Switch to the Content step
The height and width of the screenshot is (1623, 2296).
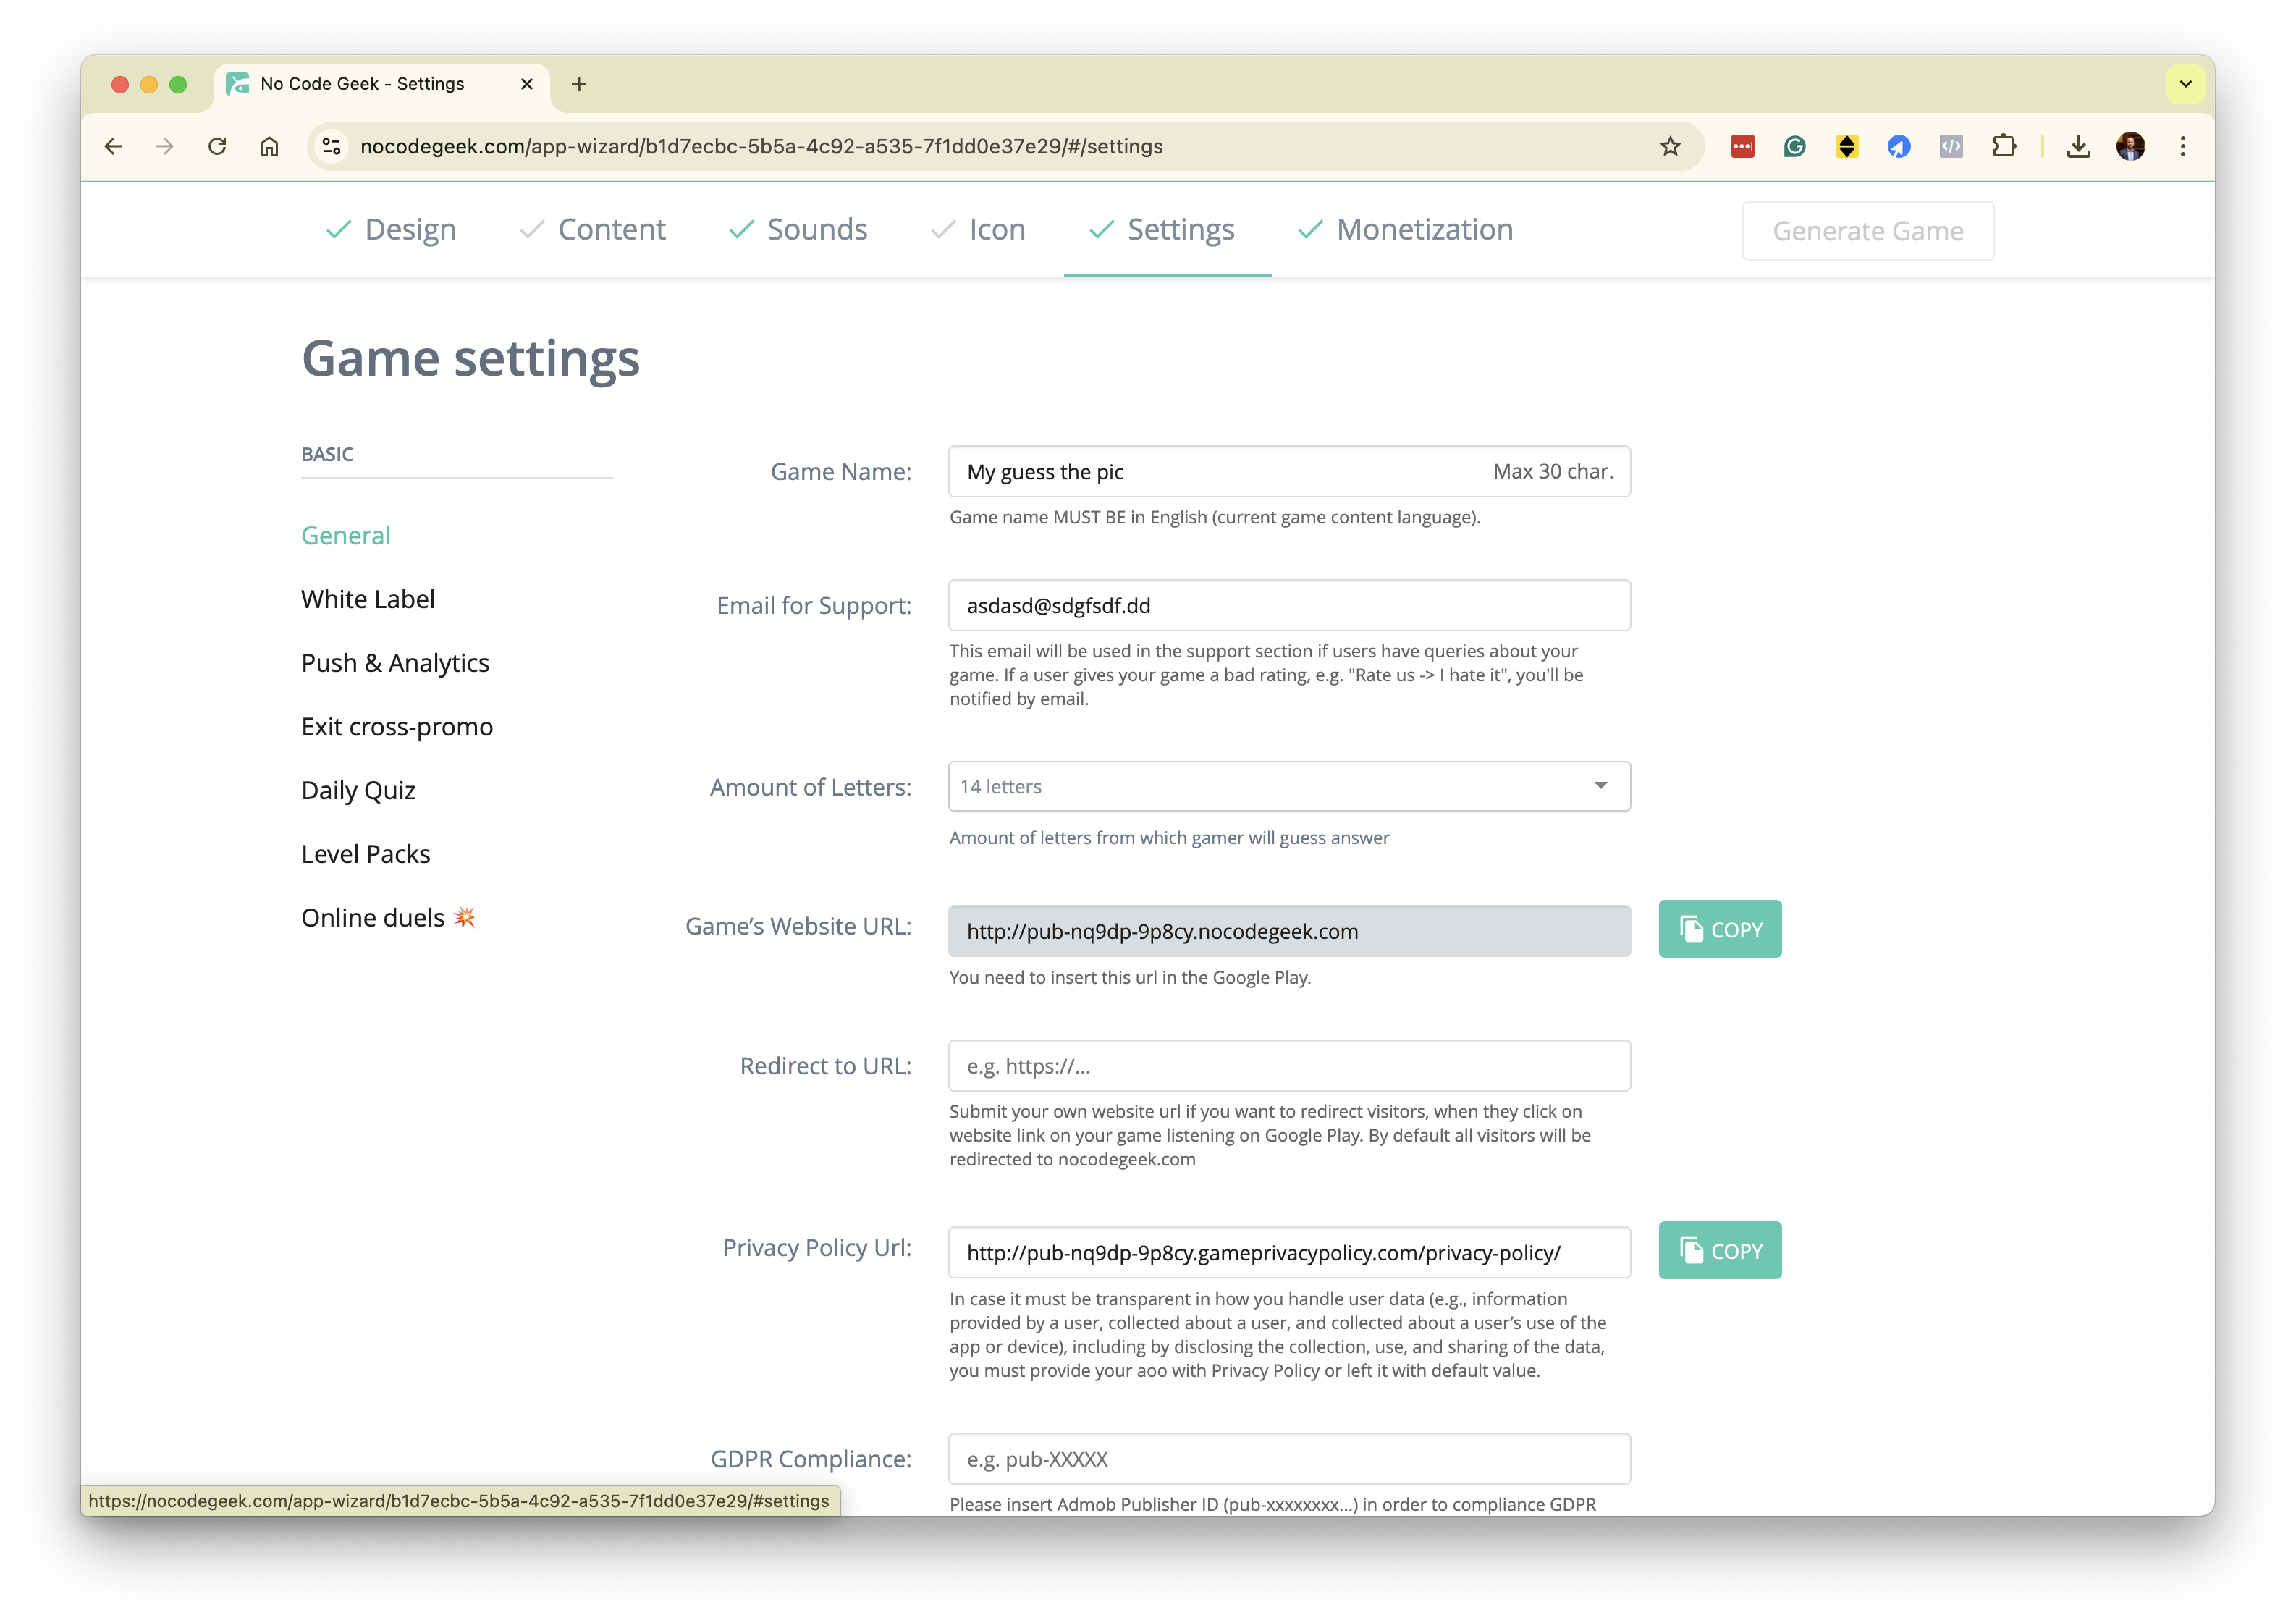593,229
